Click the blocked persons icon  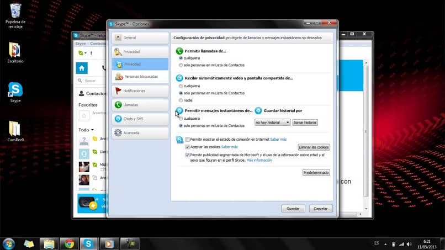coord(119,77)
